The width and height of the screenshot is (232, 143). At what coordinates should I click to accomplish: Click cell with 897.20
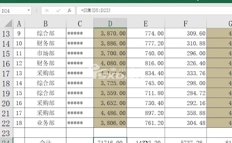pyautogui.click(x=146, y=113)
